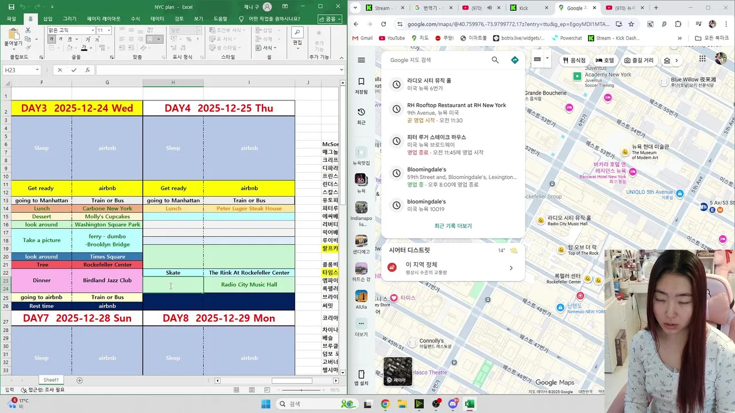The width and height of the screenshot is (735, 413).
Task: Open font size dropdown showing 11
Action: click(x=109, y=30)
